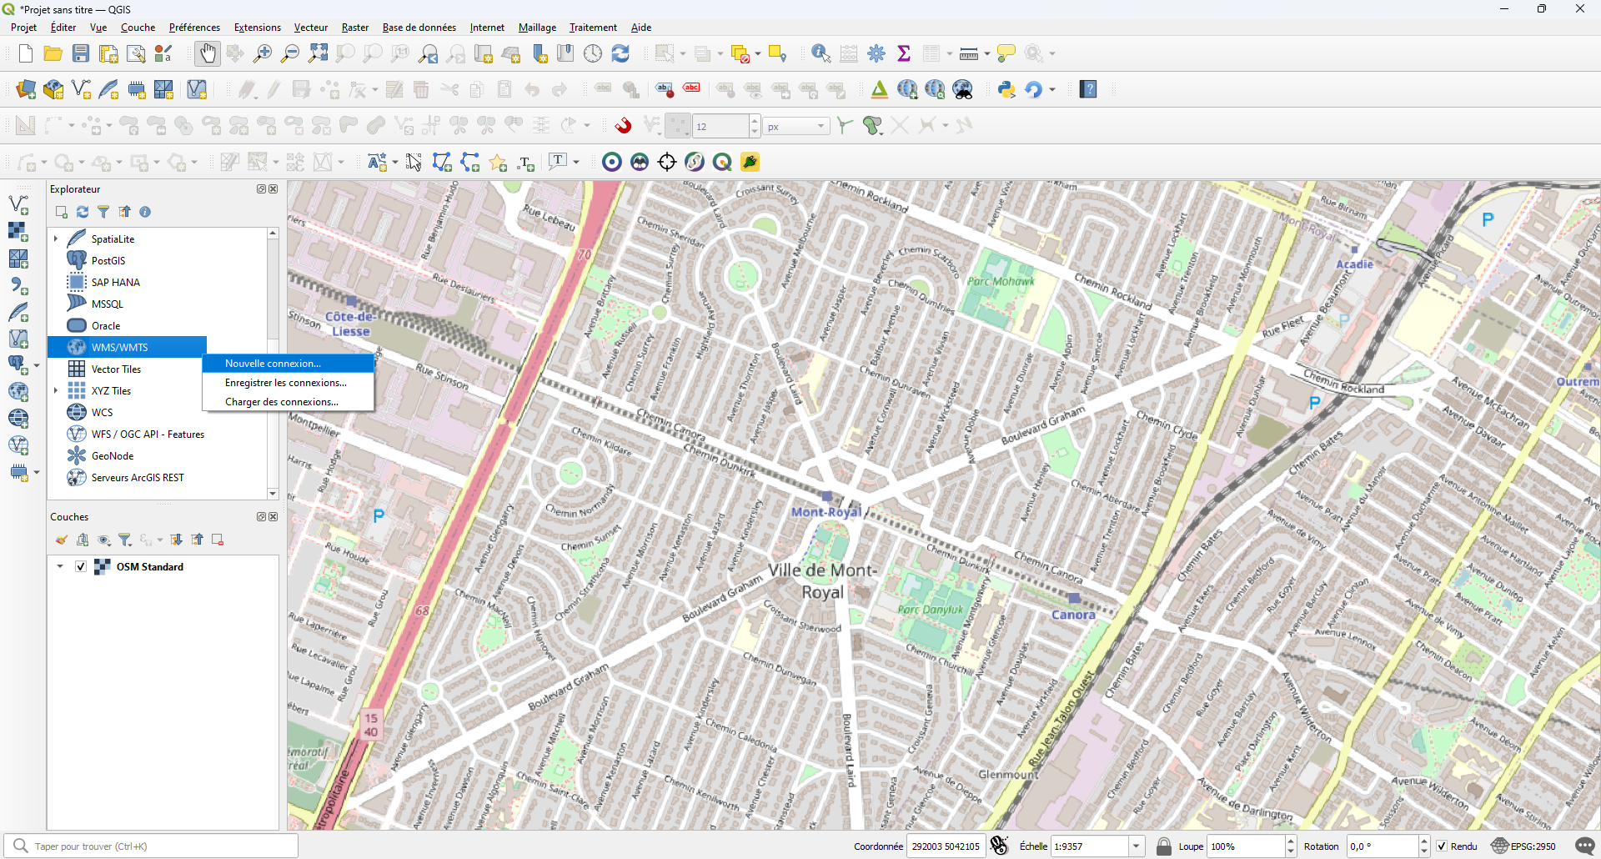Toggle the Rendu rendering checkbox
This screenshot has width=1601, height=859.
tap(1442, 846)
